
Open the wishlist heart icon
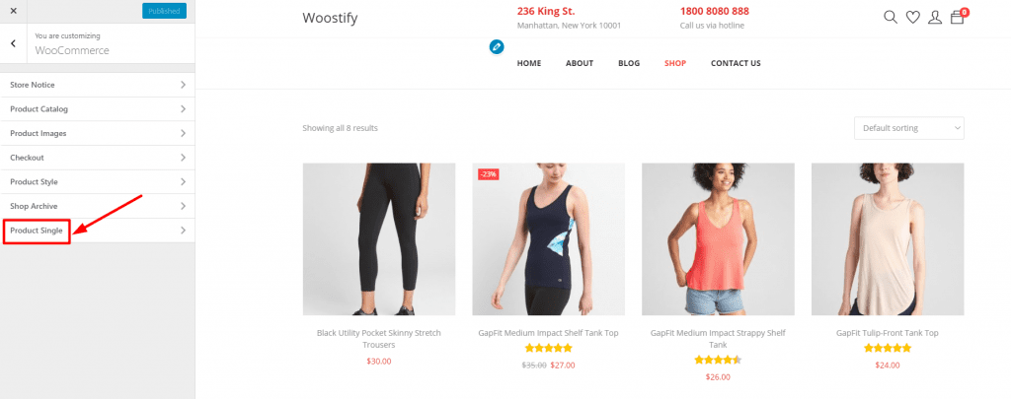click(912, 18)
